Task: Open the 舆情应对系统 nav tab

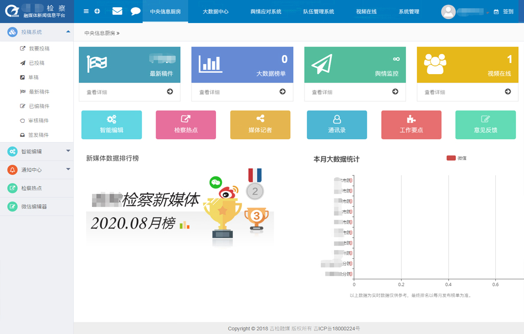Action: click(266, 11)
